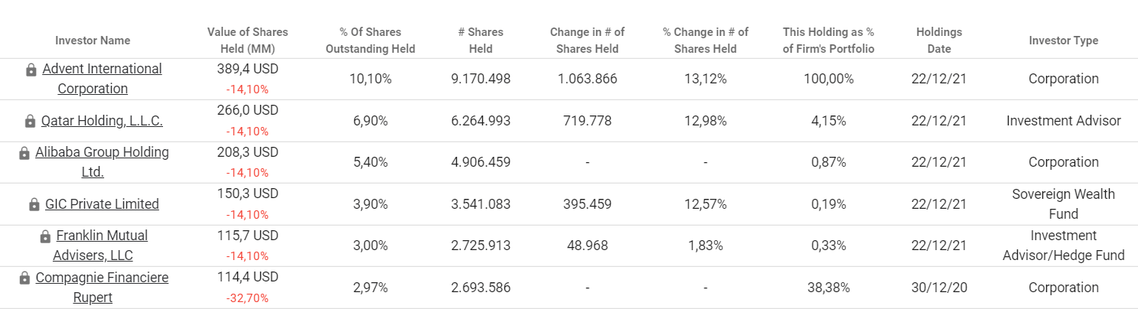The height and width of the screenshot is (309, 1138).
Task: Open Qatar Holding, L.L.C. investor page
Action: point(102,121)
